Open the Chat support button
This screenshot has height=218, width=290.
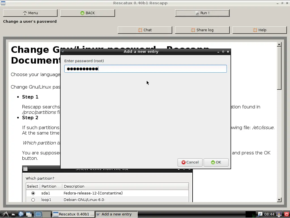tap(145, 30)
